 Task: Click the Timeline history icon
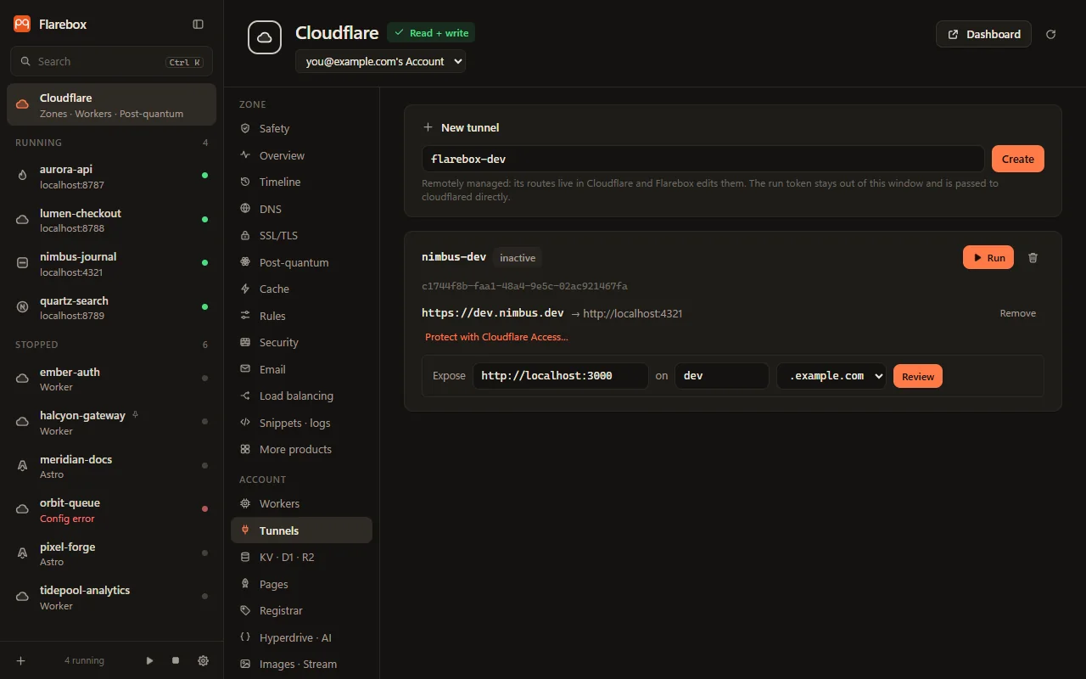point(245,182)
